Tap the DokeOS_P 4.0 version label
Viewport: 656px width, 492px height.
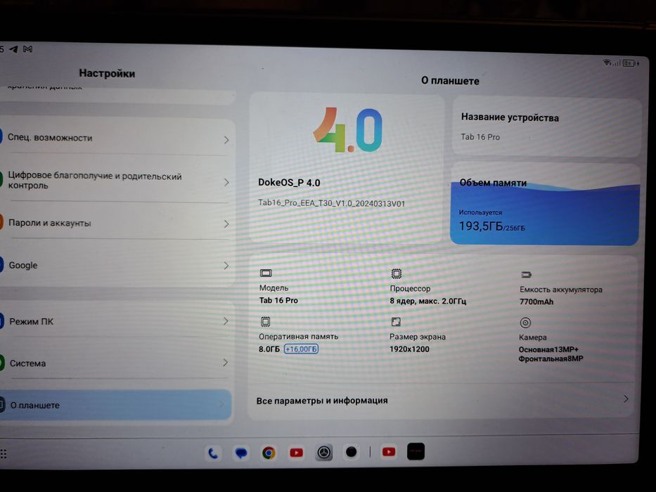coord(289,183)
